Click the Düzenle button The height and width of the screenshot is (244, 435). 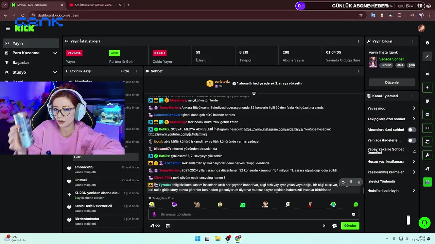point(392,82)
